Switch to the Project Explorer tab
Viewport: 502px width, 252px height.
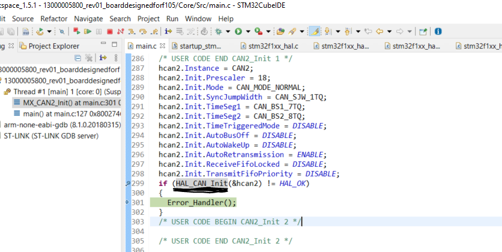click(49, 46)
